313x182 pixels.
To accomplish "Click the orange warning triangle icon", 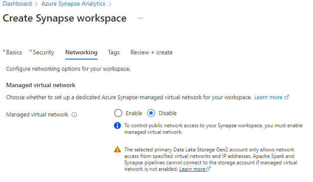I will (x=117, y=150).
